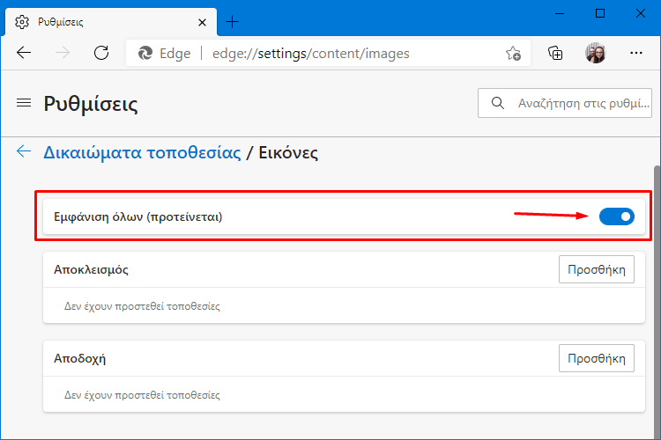
Task: Close the Ρυθμίσεις tab
Action: [x=203, y=22]
